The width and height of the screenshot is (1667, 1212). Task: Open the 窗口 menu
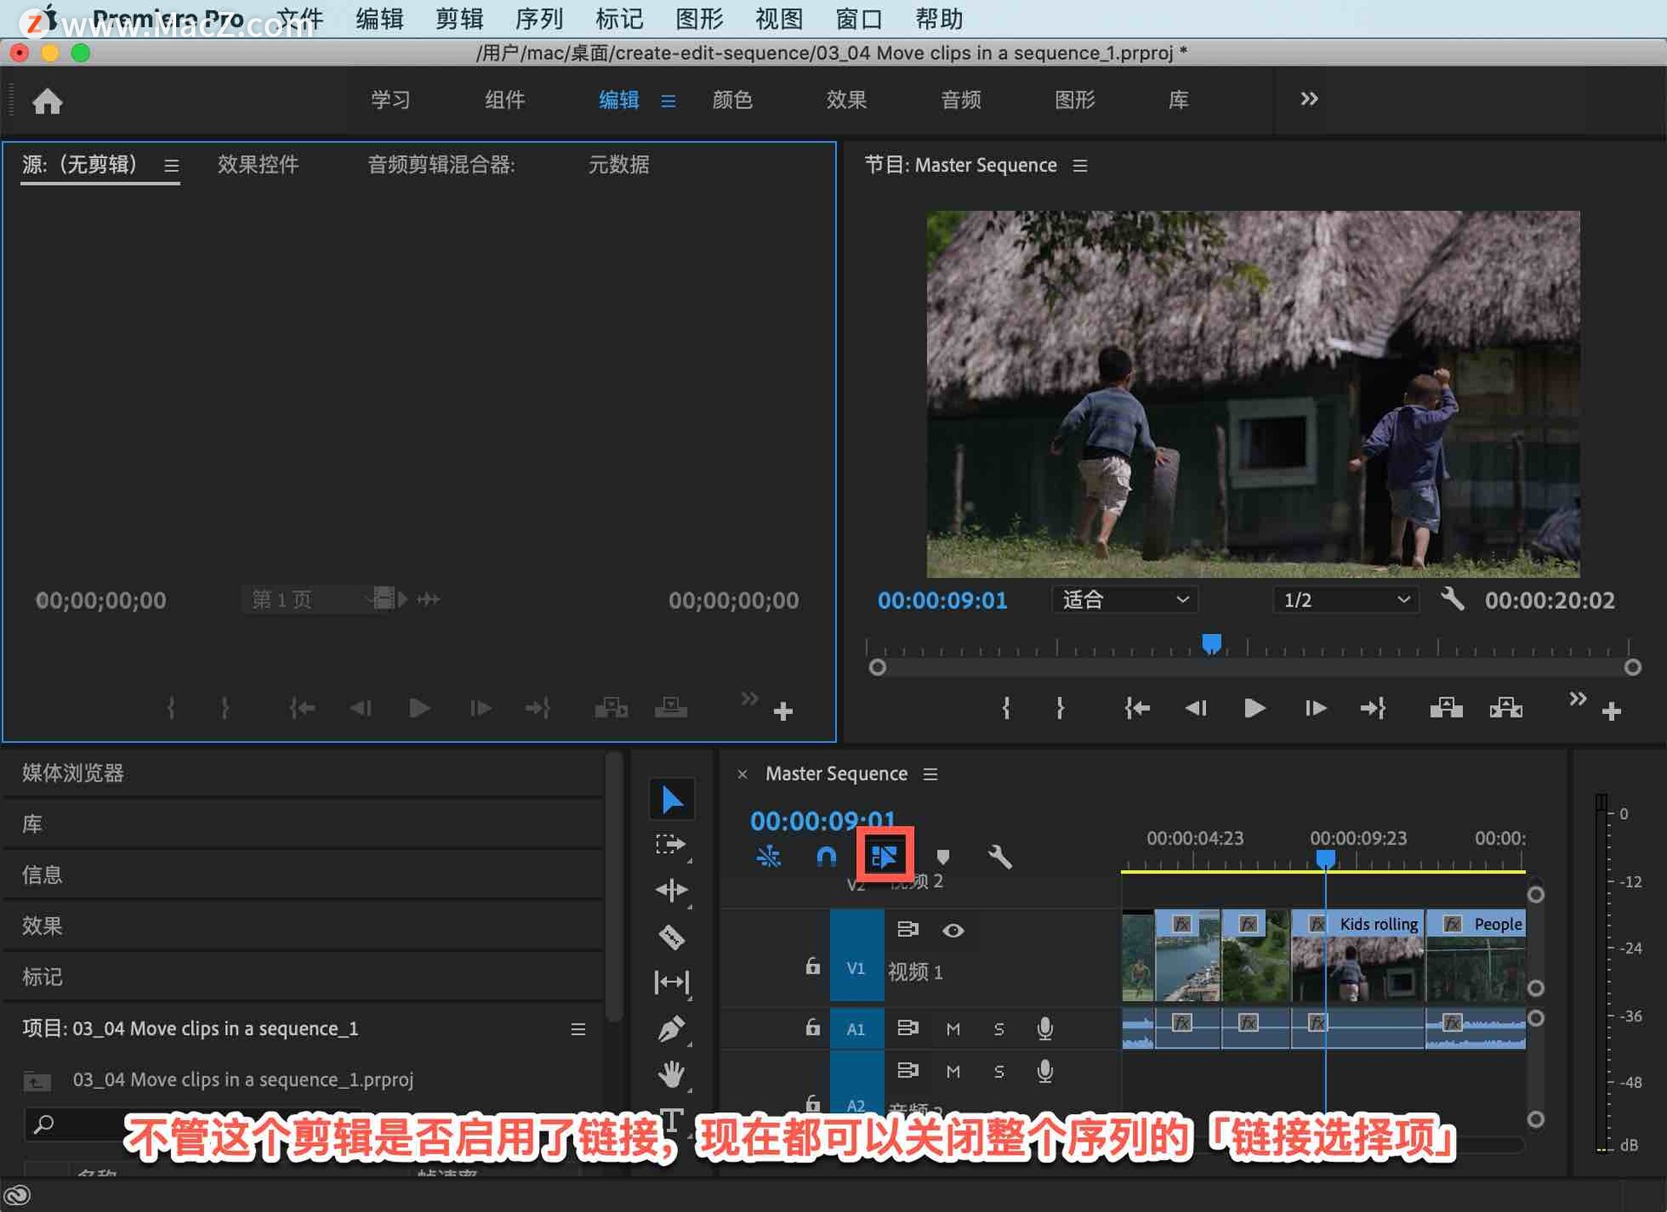click(859, 18)
